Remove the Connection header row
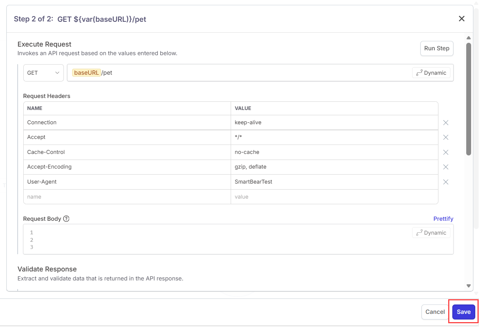The height and width of the screenshot is (327, 479). point(446,122)
